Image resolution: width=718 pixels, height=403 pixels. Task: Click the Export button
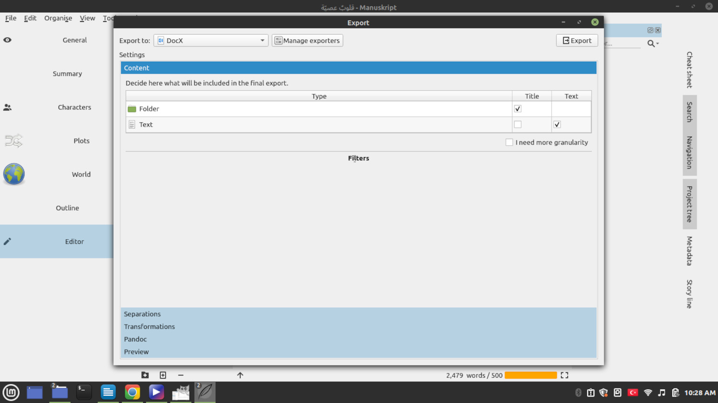(577, 41)
